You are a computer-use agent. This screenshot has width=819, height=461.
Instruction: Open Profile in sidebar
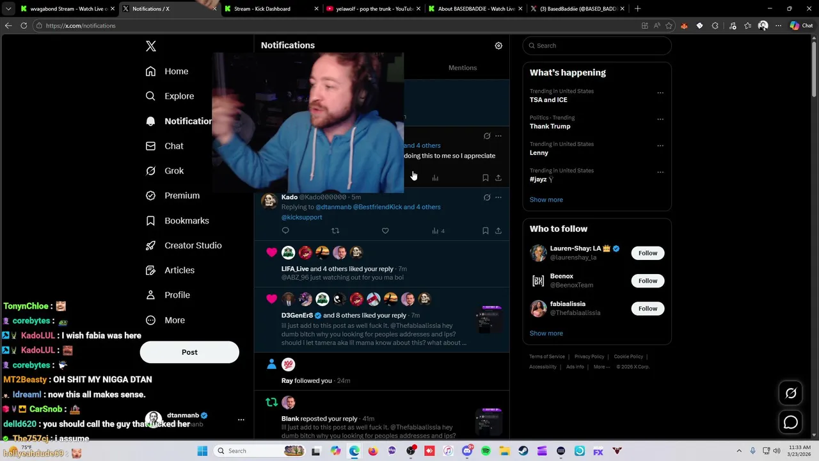tap(168, 295)
